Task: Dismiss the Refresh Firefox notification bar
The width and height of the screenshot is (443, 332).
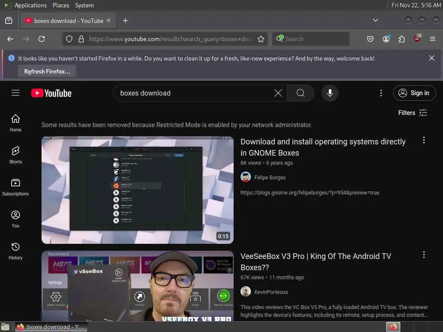Action: point(432,58)
